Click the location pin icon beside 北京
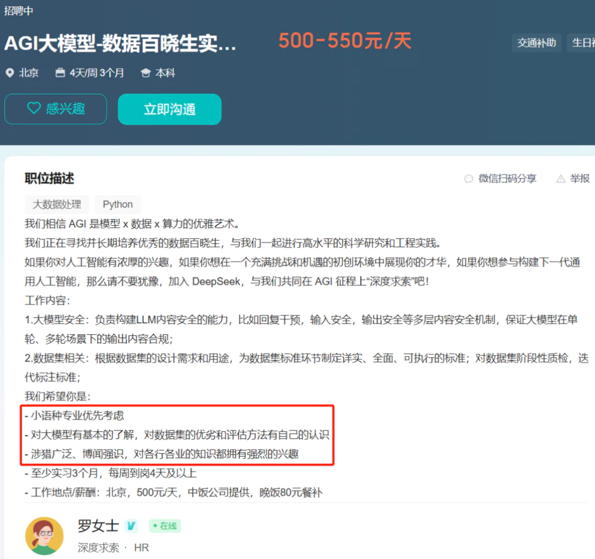This screenshot has width=595, height=559. 8,73
